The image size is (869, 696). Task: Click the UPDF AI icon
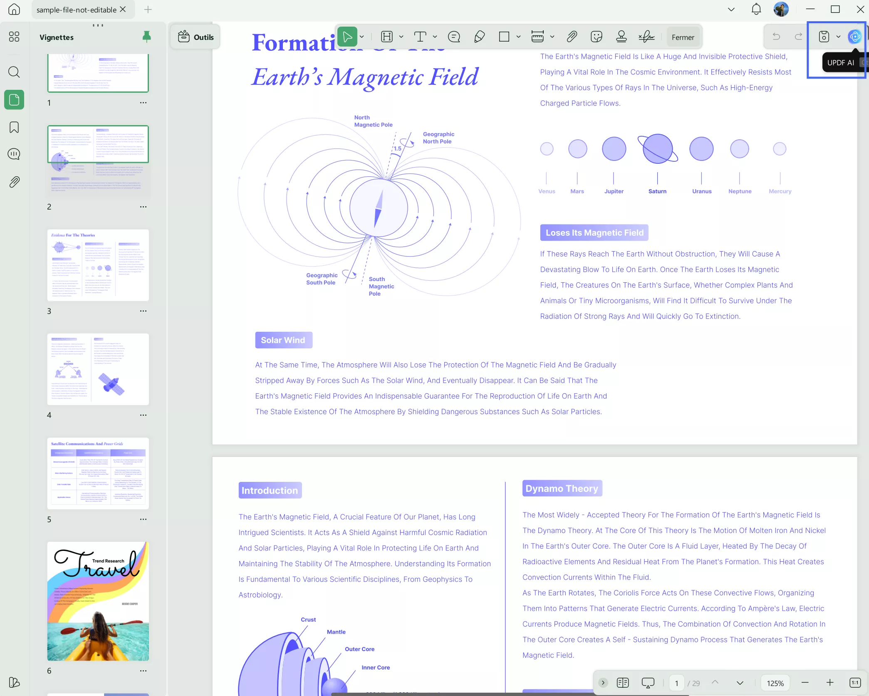point(854,37)
